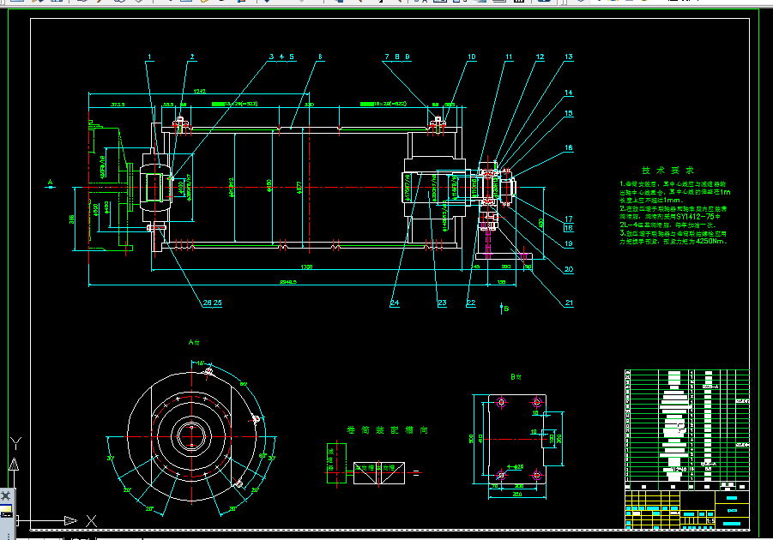
Task: Select the 365 vertical dimension text
Action: coord(71,219)
